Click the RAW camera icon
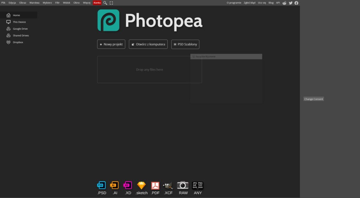360x198 pixels. click(x=183, y=185)
